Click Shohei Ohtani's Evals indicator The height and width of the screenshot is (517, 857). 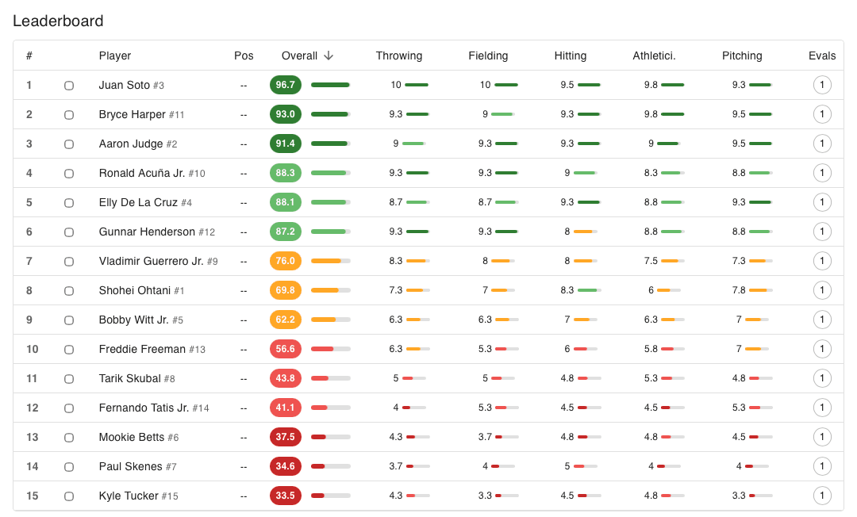[x=823, y=290]
